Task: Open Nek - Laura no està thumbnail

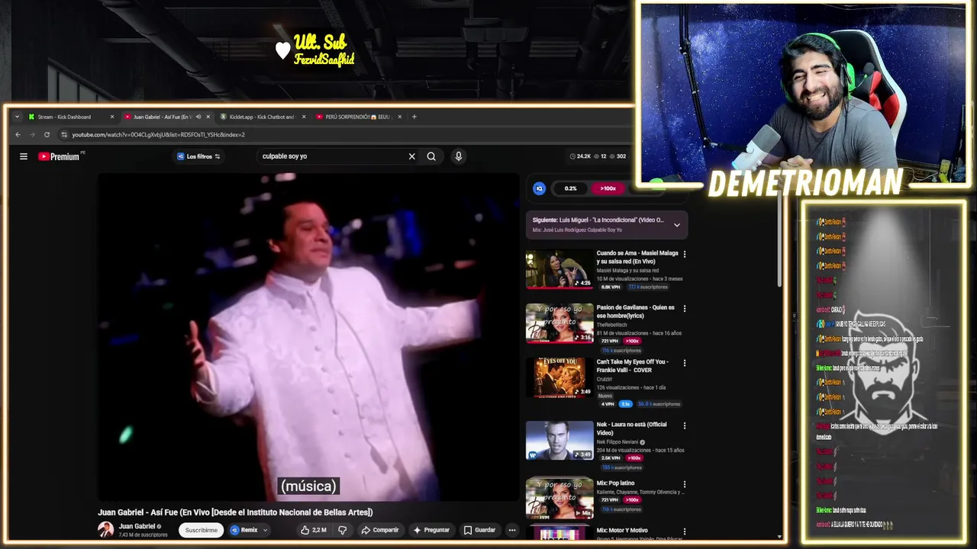Action: [x=559, y=440]
